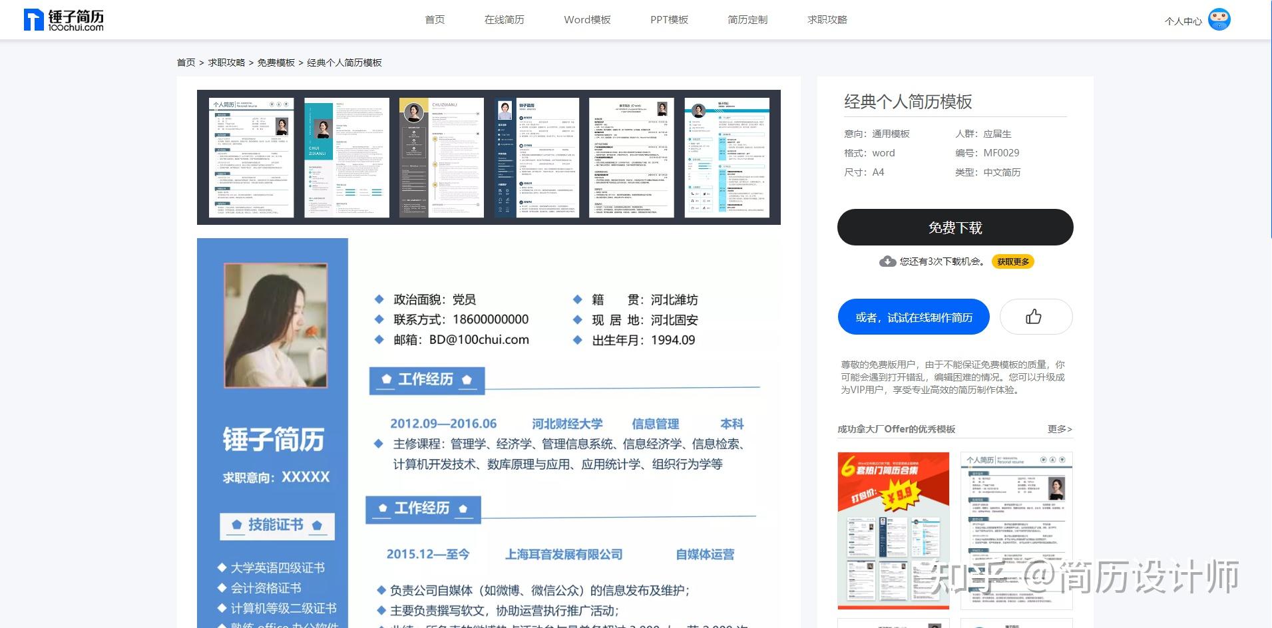Screen dimensions: 1272x628
Task: Click the 上海耳音发展有限公司 text
Action: pyautogui.click(x=564, y=554)
